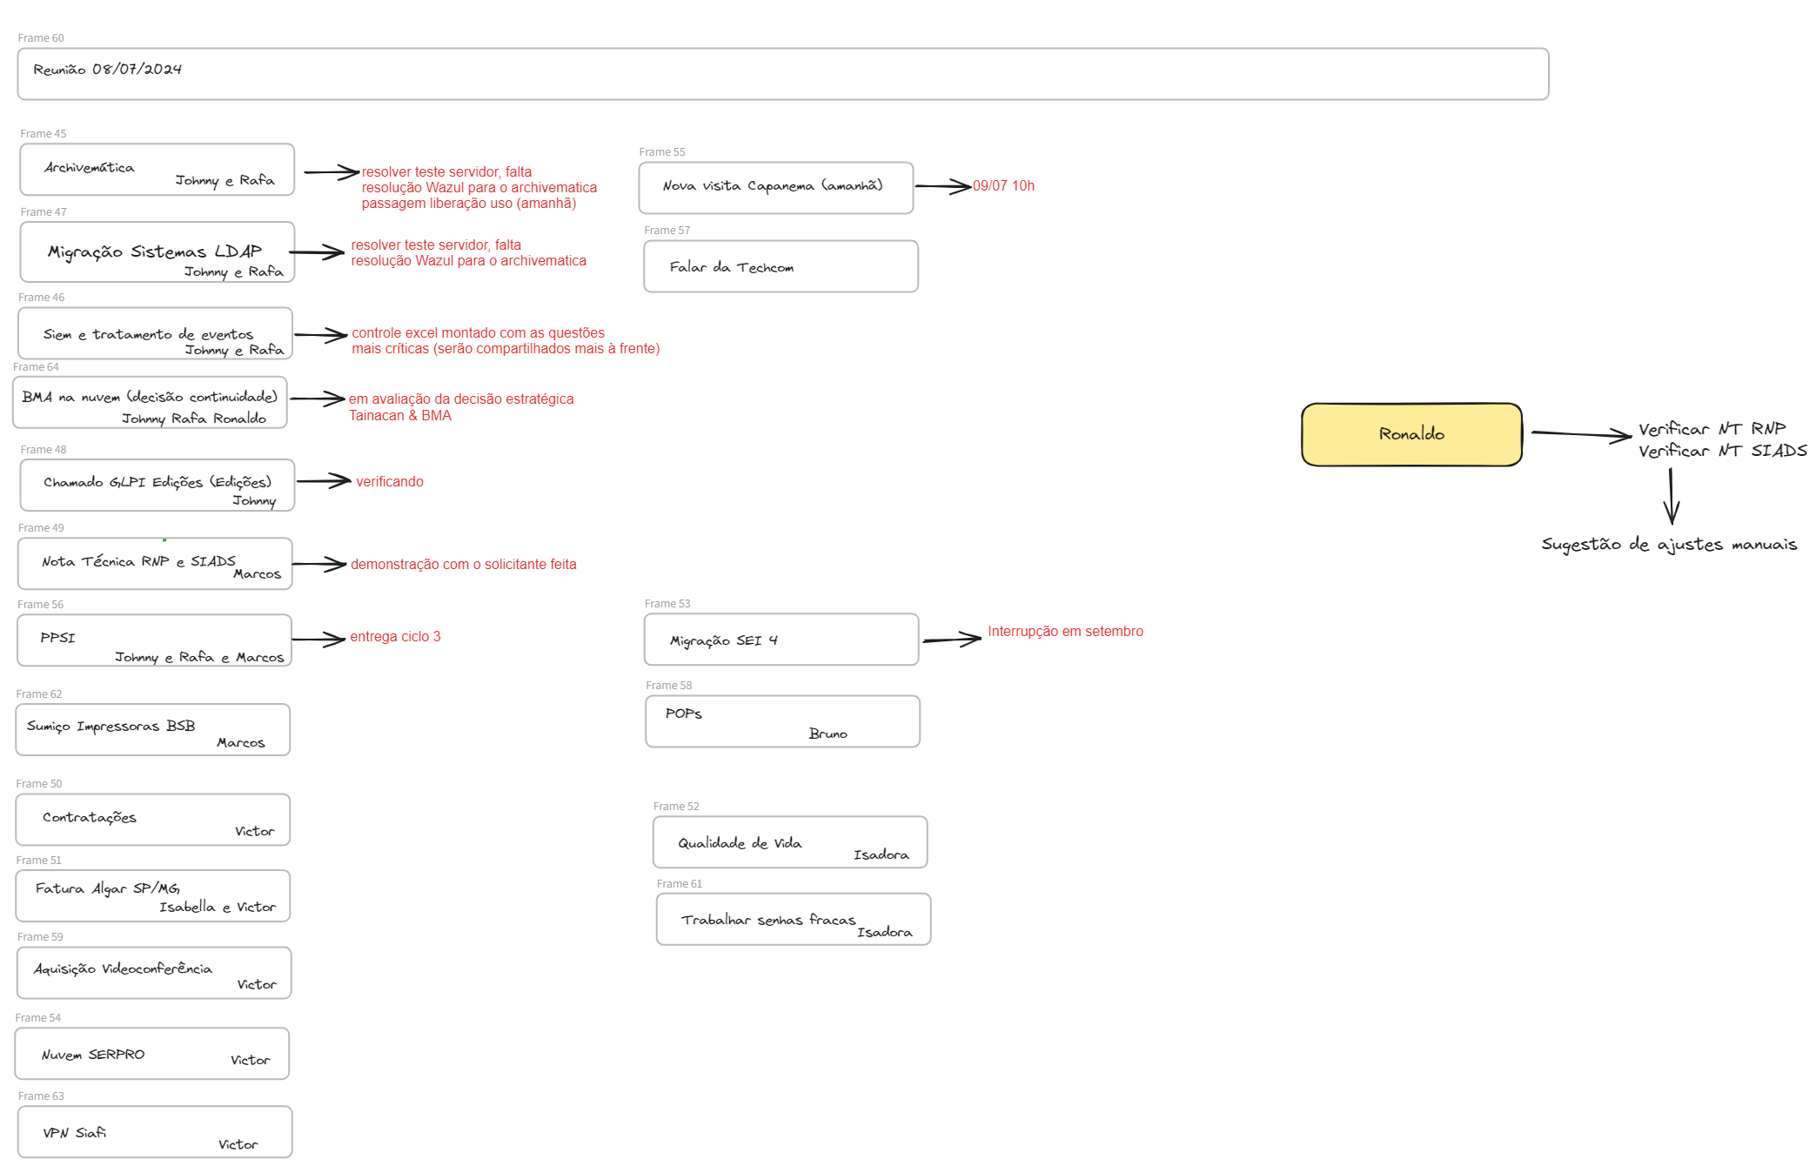Click the red note 'Interrupção em setembro'

(x=1066, y=632)
